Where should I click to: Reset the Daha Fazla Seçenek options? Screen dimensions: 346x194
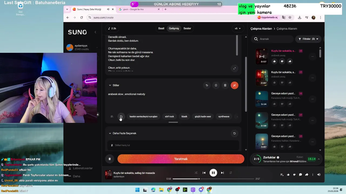[234, 133]
